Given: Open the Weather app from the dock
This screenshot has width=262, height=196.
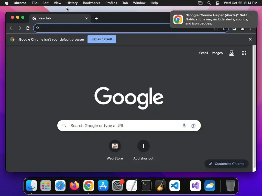Looking at the screenshot, I should click(210, 186).
